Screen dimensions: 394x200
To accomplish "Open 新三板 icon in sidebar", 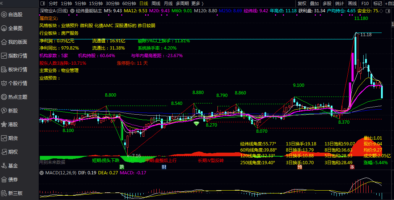I will tap(4, 193).
